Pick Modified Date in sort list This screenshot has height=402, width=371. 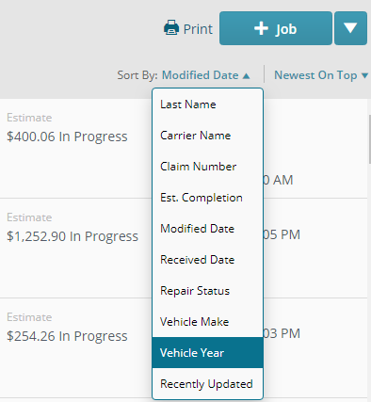point(207,229)
